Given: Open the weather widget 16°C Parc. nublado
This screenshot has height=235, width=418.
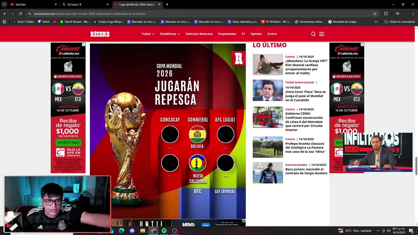Looking at the screenshot, I should (x=355, y=231).
